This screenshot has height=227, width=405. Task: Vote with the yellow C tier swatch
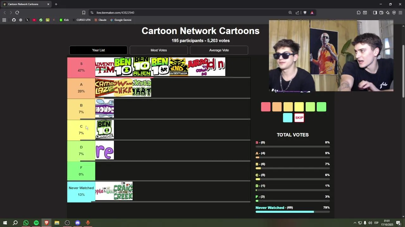299,107
